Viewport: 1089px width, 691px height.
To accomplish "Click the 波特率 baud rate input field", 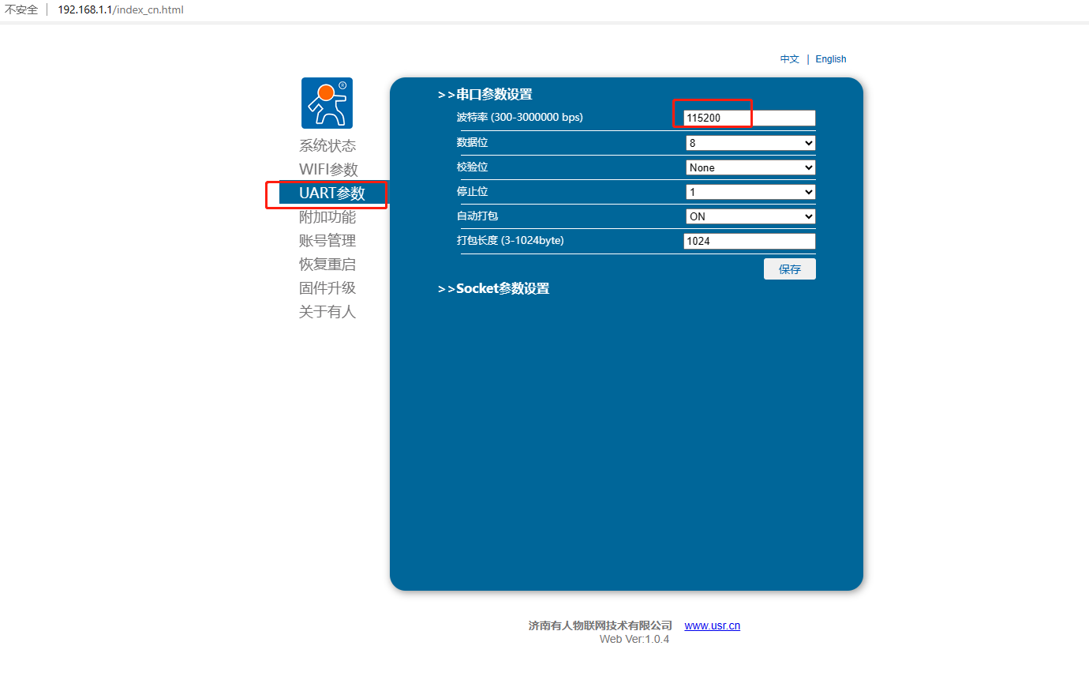I will point(749,118).
